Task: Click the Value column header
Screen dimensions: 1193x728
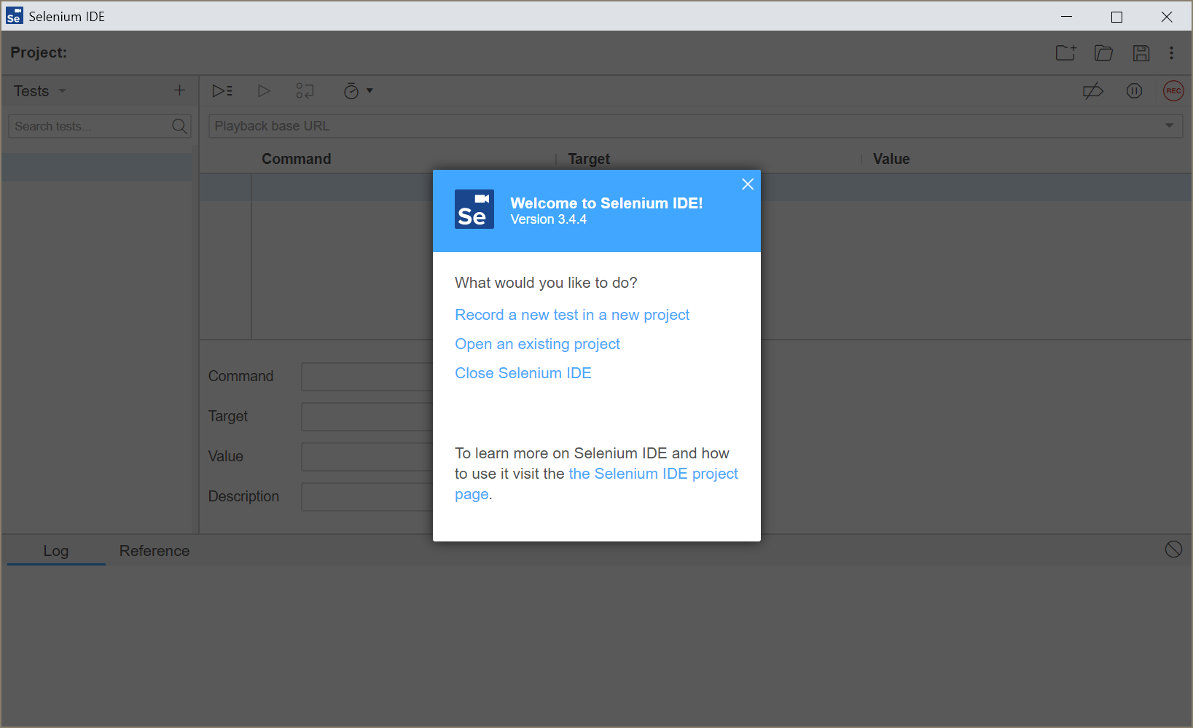Action: (x=891, y=159)
